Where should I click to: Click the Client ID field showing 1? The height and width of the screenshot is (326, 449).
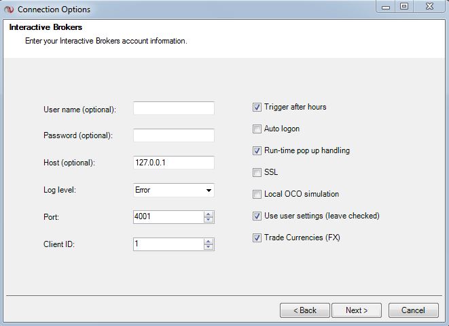point(168,244)
